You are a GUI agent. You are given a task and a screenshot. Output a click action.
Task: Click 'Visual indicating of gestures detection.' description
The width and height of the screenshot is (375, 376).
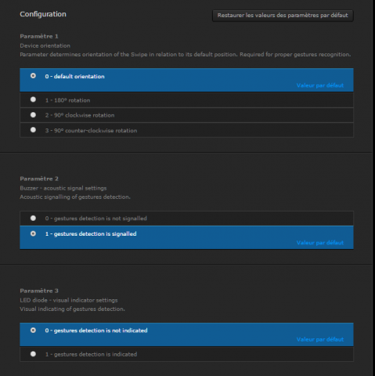(x=72, y=309)
